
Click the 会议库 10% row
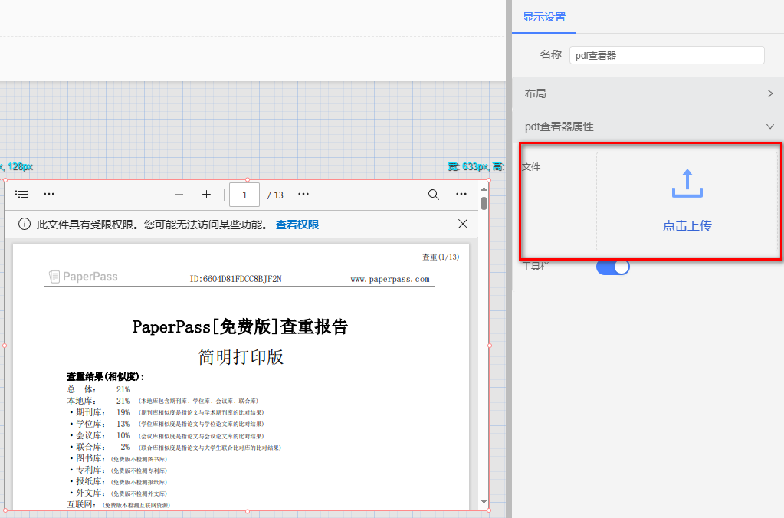[x=166, y=435]
